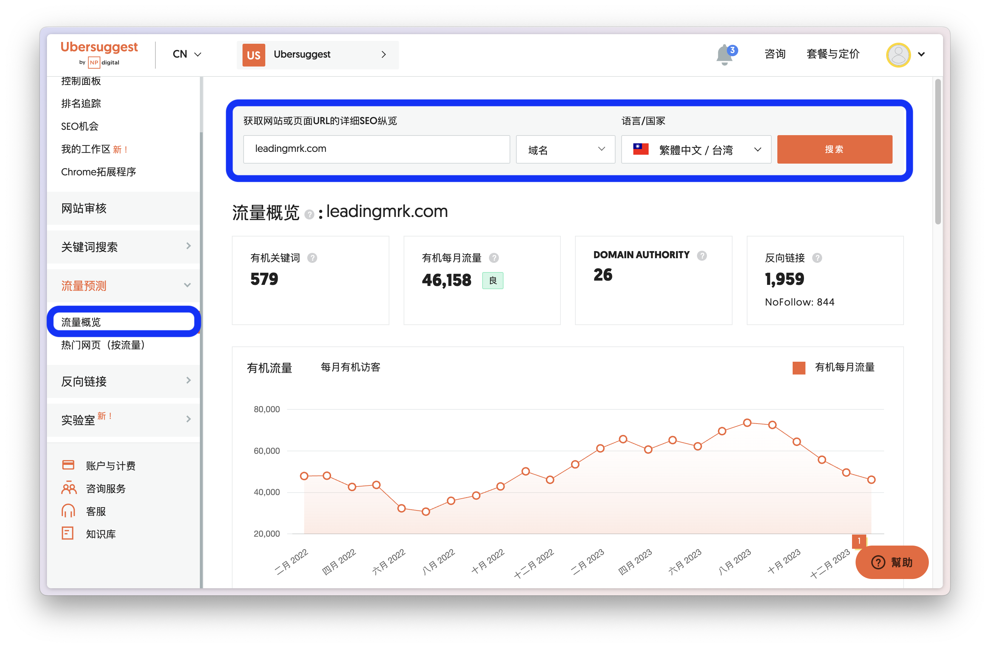This screenshot has height=648, width=990.
Task: Open the user profile avatar
Action: pyautogui.click(x=898, y=54)
